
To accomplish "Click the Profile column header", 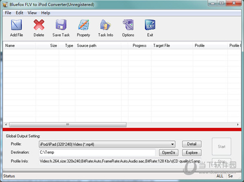I will [210, 46].
